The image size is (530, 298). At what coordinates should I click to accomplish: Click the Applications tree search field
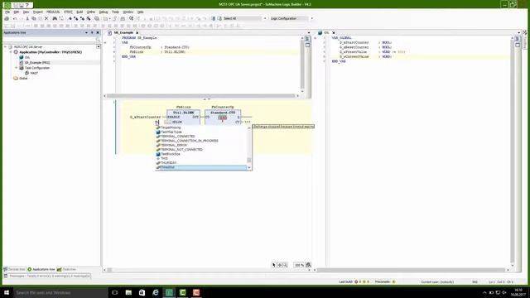point(49,40)
